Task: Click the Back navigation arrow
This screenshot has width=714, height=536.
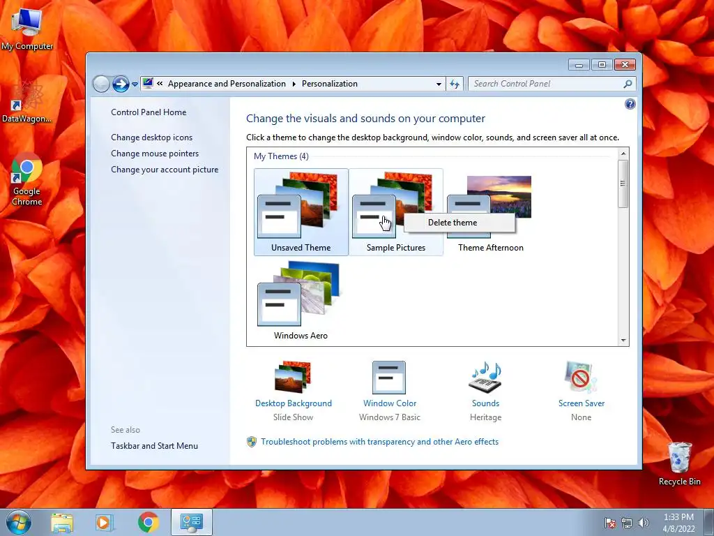Action: pos(101,84)
